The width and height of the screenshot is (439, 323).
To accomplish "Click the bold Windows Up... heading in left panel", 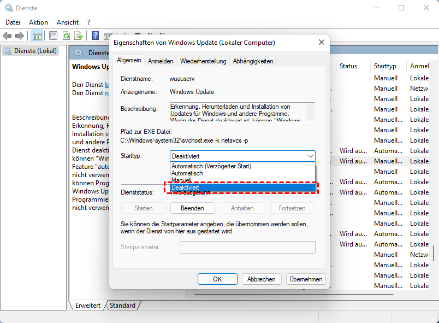I will (x=91, y=67).
